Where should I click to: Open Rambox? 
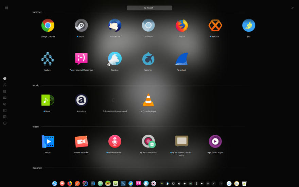pyautogui.click(x=115, y=58)
